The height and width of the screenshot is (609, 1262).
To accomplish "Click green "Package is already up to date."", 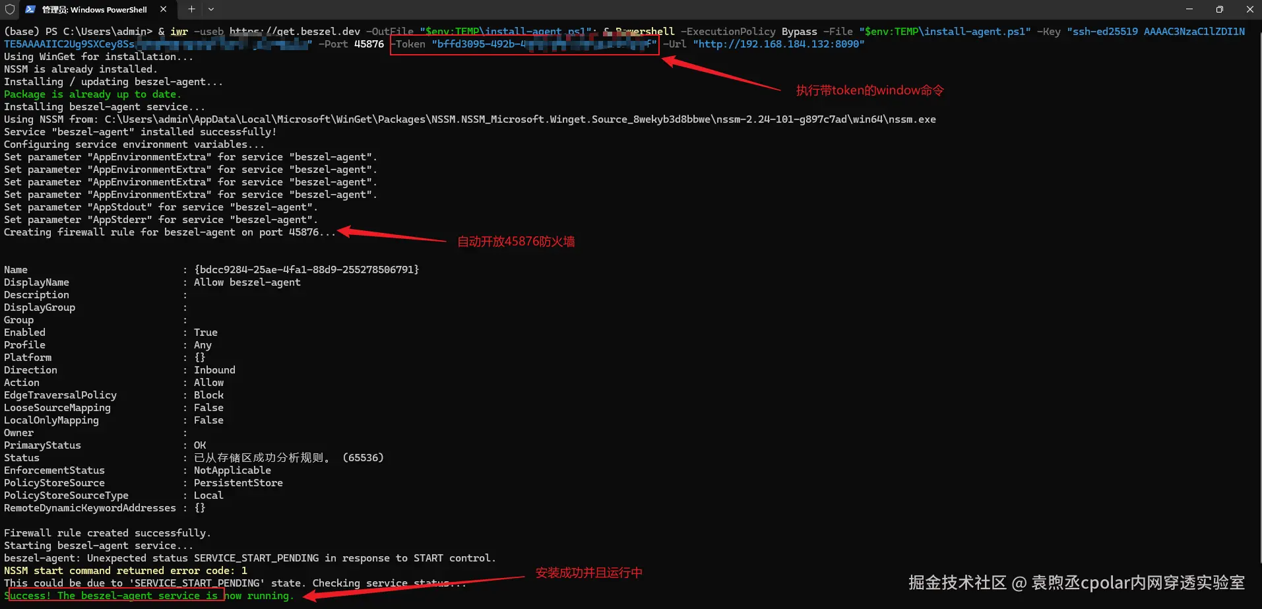I will [92, 94].
